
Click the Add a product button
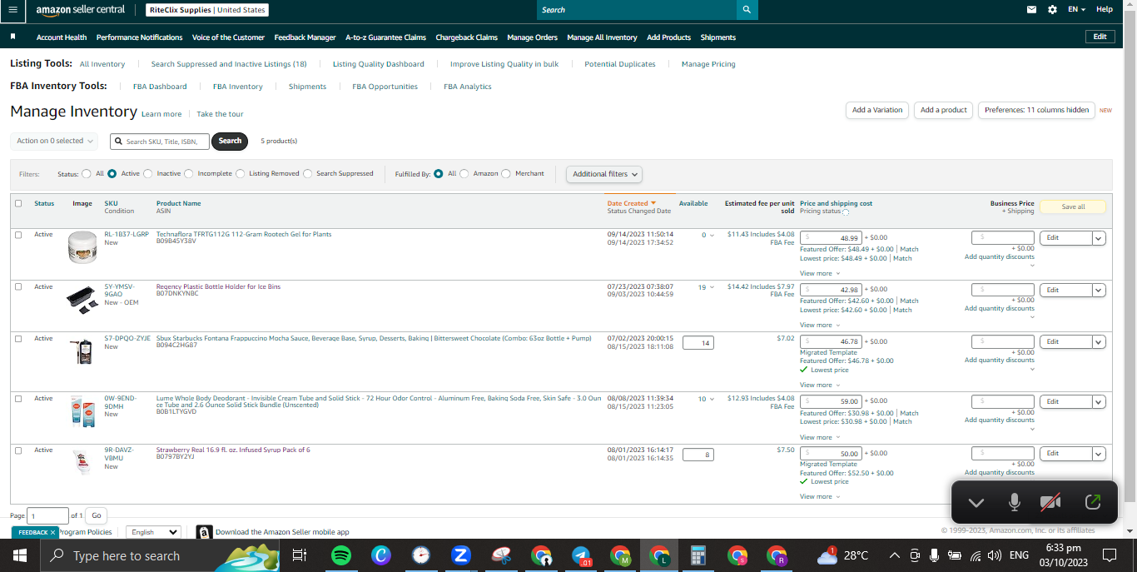(943, 110)
